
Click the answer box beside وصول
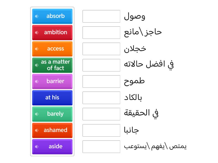101,16
